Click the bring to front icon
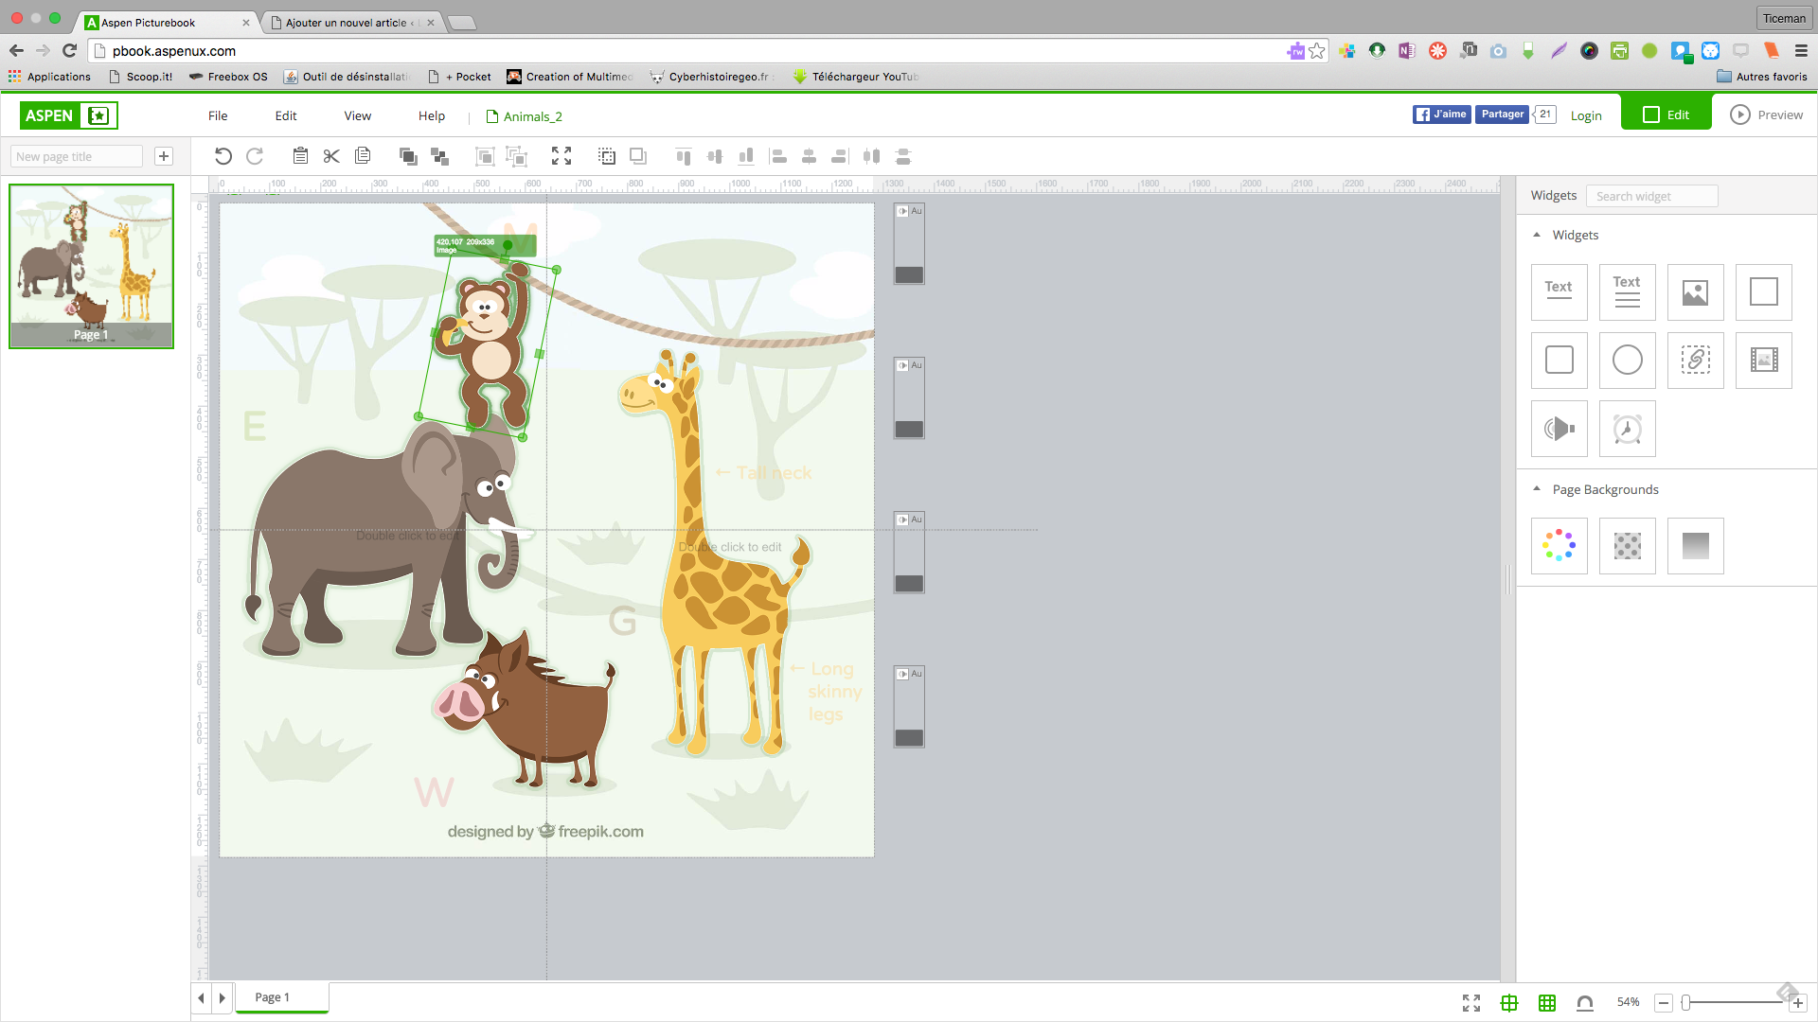 click(x=408, y=156)
